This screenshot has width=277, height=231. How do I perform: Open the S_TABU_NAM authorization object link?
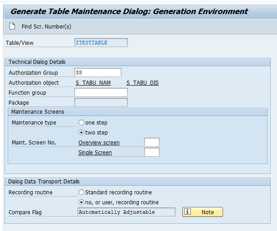tap(93, 83)
